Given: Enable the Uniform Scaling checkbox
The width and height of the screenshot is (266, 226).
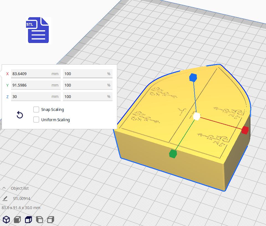Looking at the screenshot, I should [36, 120].
